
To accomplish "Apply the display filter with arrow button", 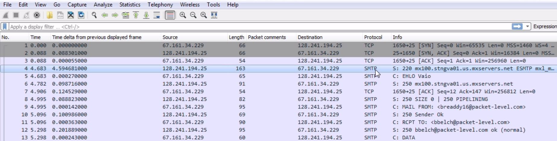I will click(x=517, y=27).
